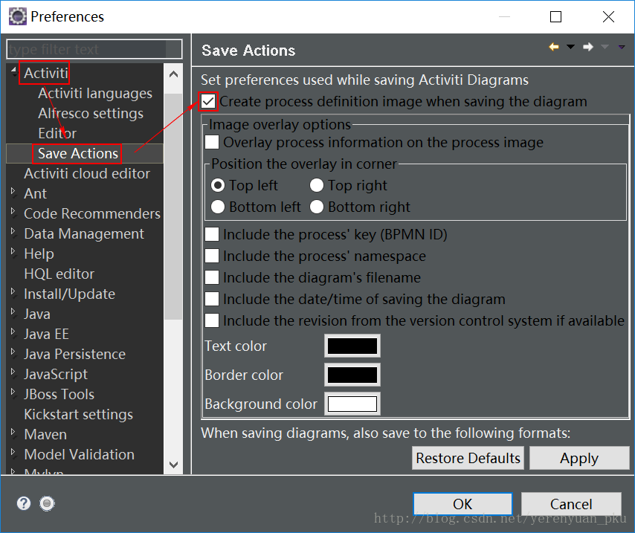635x533 pixels.
Task: Click the Preferences window title icon
Action: click(17, 16)
